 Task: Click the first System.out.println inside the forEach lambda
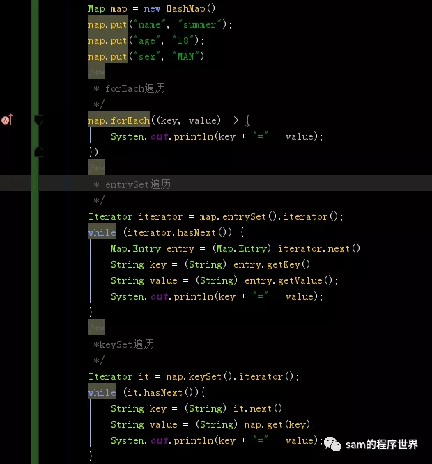point(217,136)
